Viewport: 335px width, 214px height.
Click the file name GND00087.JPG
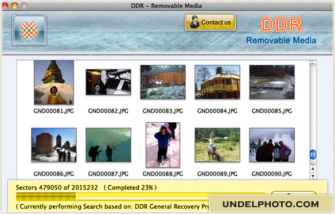(108, 174)
